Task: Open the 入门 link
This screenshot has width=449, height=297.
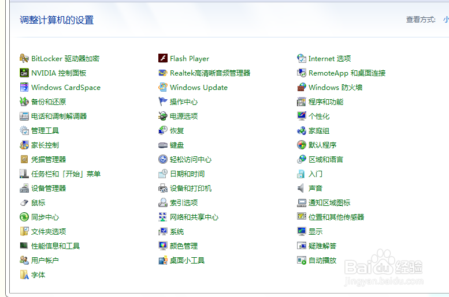Action: pyautogui.click(x=316, y=174)
